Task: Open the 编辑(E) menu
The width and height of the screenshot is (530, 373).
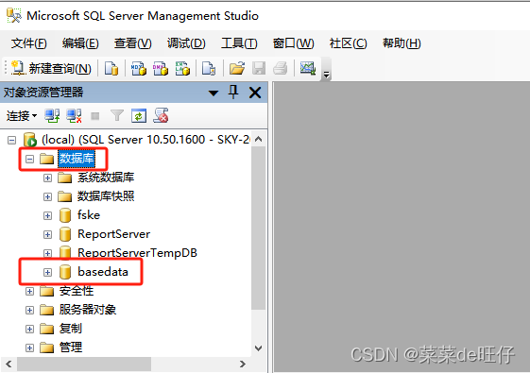Action: (x=80, y=43)
